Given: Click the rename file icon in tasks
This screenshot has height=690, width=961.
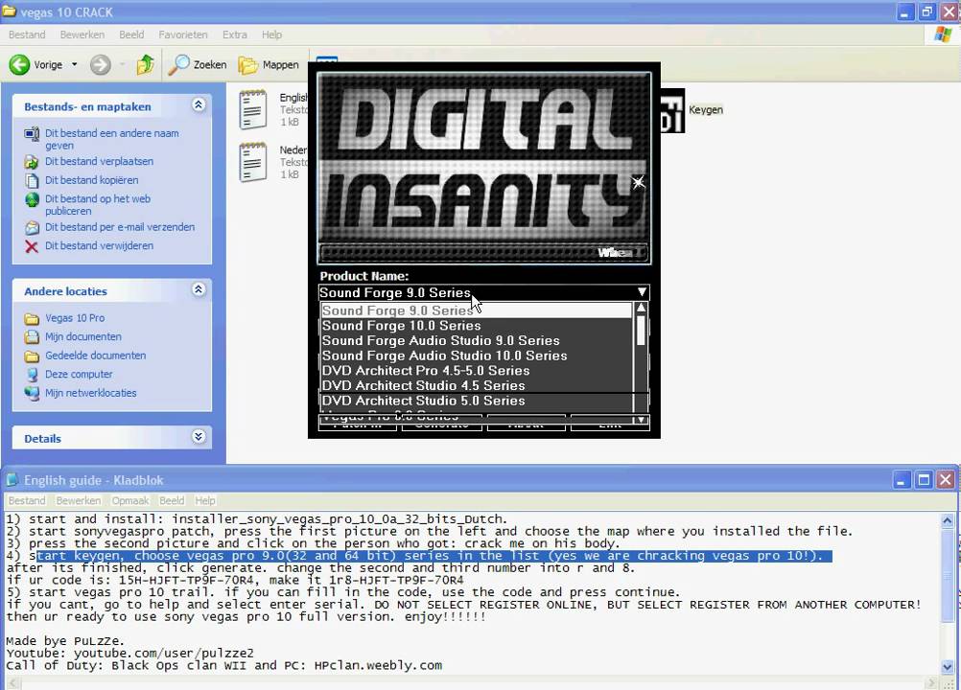Looking at the screenshot, I should 32,133.
